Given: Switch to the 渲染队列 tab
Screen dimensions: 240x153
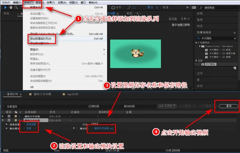Looking at the screenshot, I should 12,94.
